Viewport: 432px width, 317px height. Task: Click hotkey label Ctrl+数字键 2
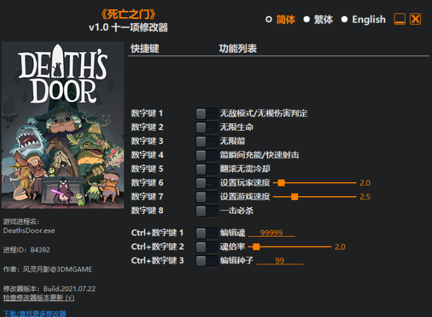(157, 246)
